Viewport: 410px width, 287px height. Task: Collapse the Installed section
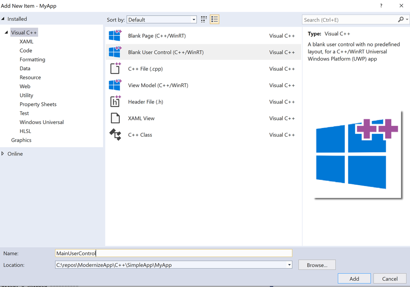click(3, 18)
